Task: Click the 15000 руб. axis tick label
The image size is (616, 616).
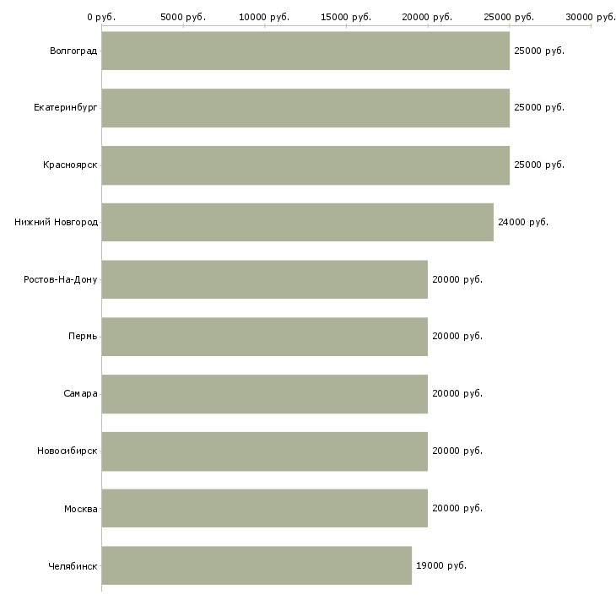Action: [x=346, y=17]
